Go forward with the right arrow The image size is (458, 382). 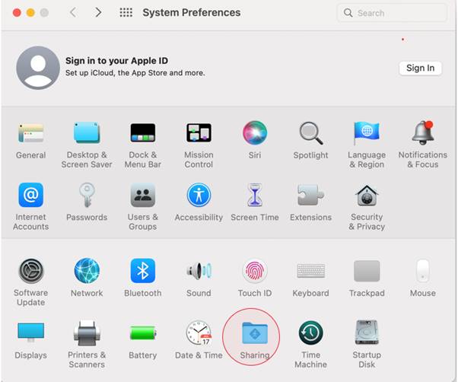tap(98, 12)
